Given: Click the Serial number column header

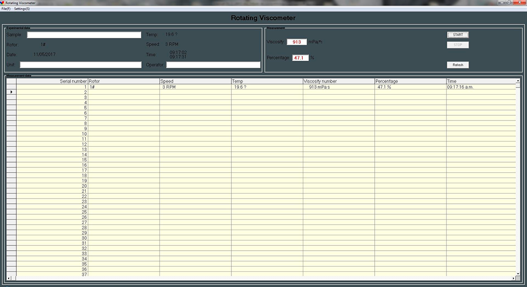Looking at the screenshot, I should (52, 81).
